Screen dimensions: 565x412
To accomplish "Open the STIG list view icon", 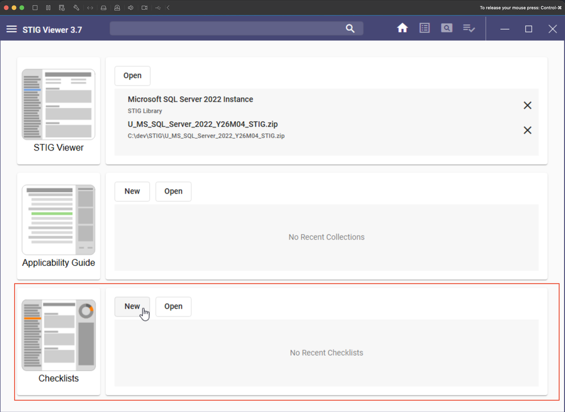I will click(424, 28).
